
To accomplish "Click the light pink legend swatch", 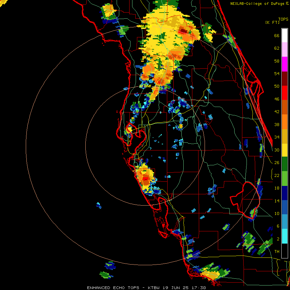I will click(x=285, y=50).
